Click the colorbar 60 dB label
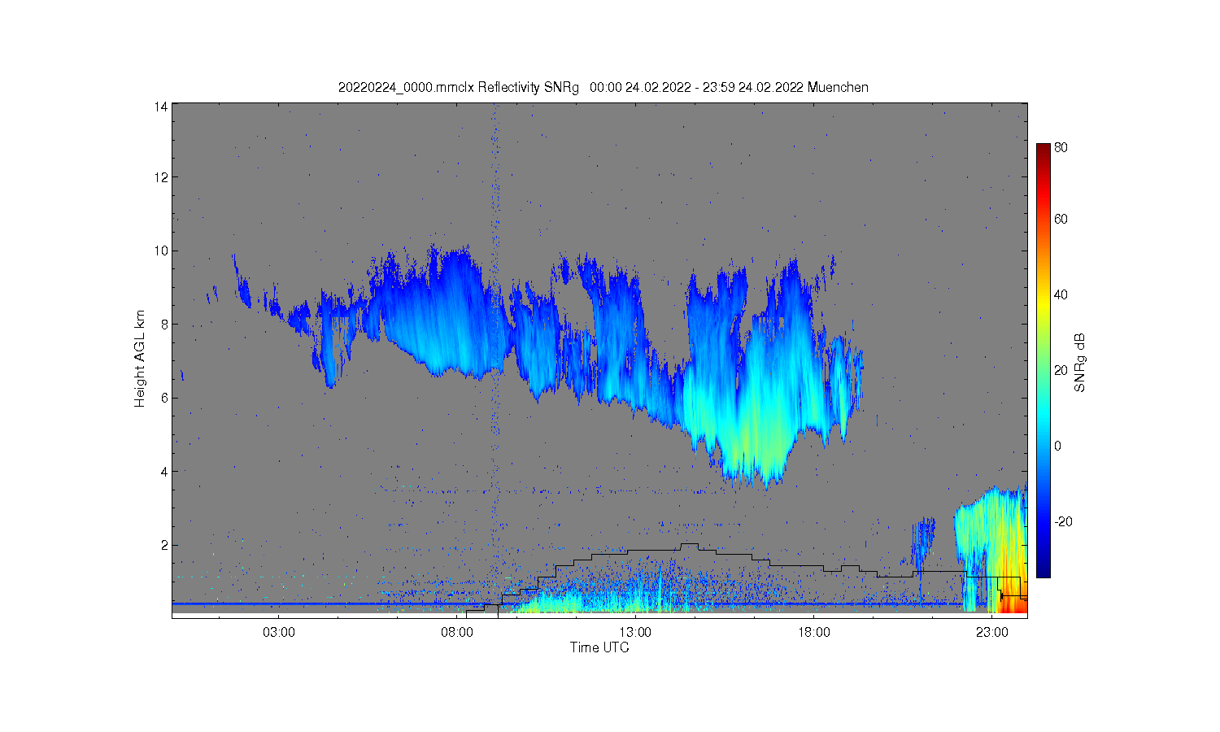 tap(1061, 219)
